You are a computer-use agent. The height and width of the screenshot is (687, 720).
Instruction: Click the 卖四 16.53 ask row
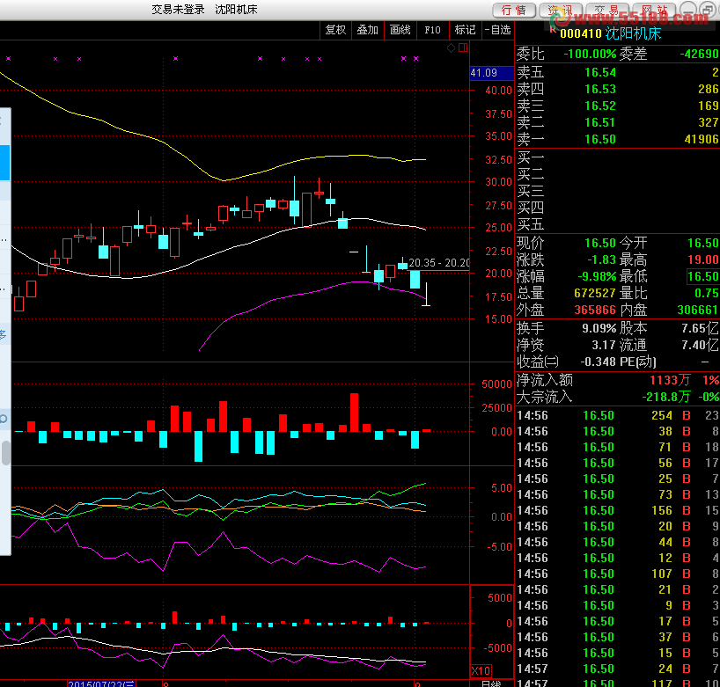(x=617, y=89)
